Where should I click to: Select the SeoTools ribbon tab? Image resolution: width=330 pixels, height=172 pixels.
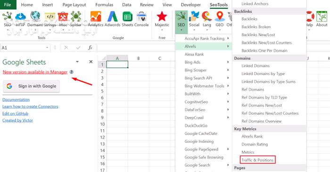[219, 5]
